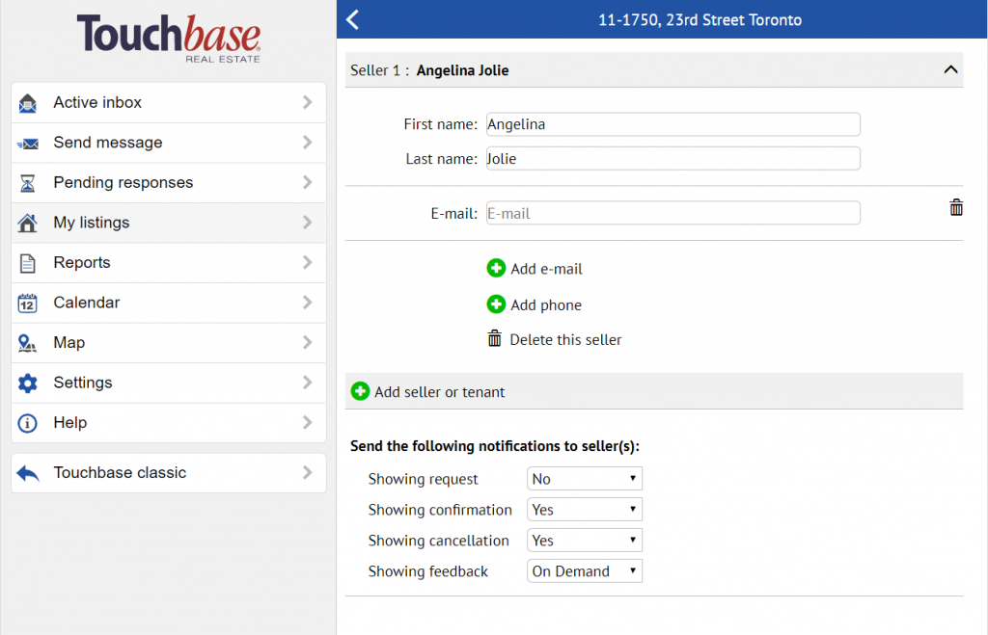Click the trash icon beside E-mail field
Image resolution: width=988 pixels, height=635 pixels.
pyautogui.click(x=955, y=207)
